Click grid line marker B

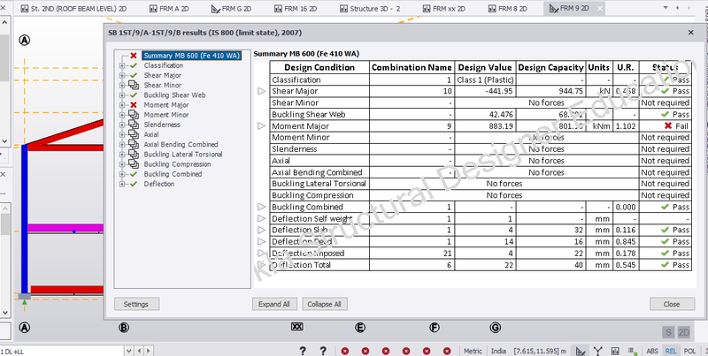click(123, 328)
